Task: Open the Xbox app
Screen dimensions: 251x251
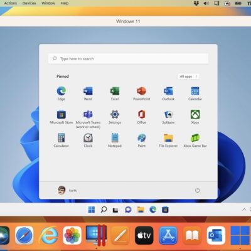Action: [195, 117]
